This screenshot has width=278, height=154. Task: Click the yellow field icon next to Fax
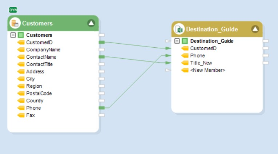click(x=21, y=115)
